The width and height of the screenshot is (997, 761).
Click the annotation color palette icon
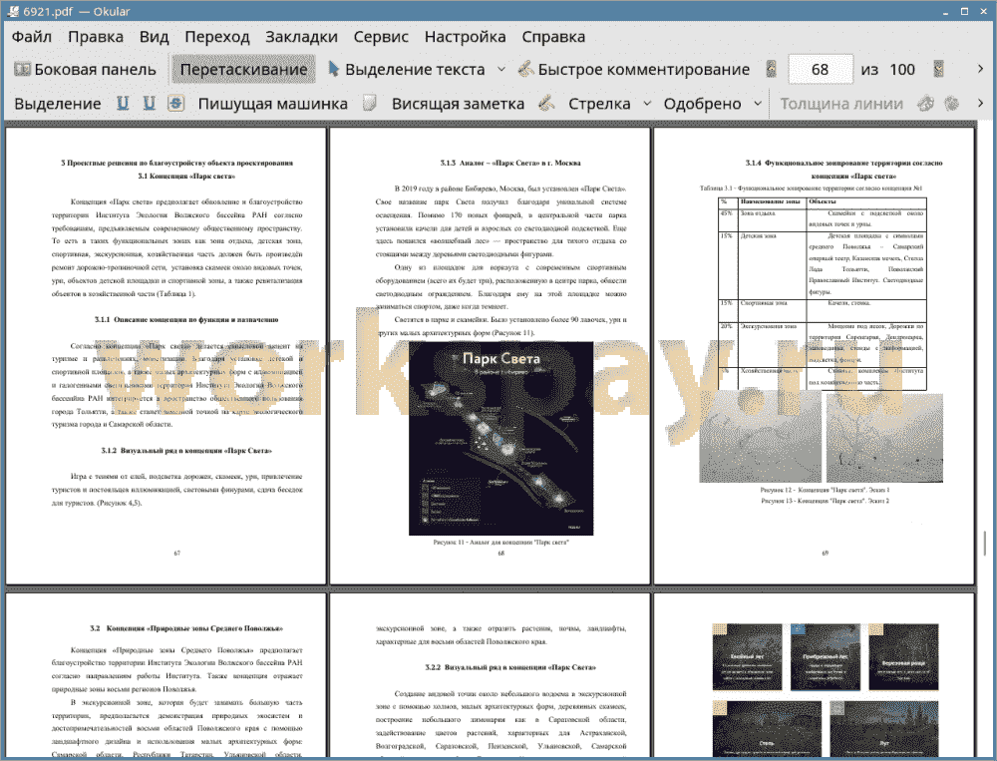[x=926, y=104]
